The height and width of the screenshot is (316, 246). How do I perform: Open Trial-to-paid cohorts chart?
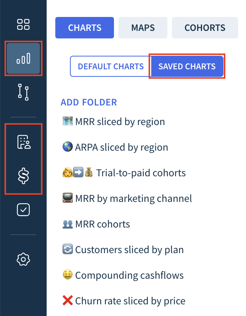click(x=124, y=173)
